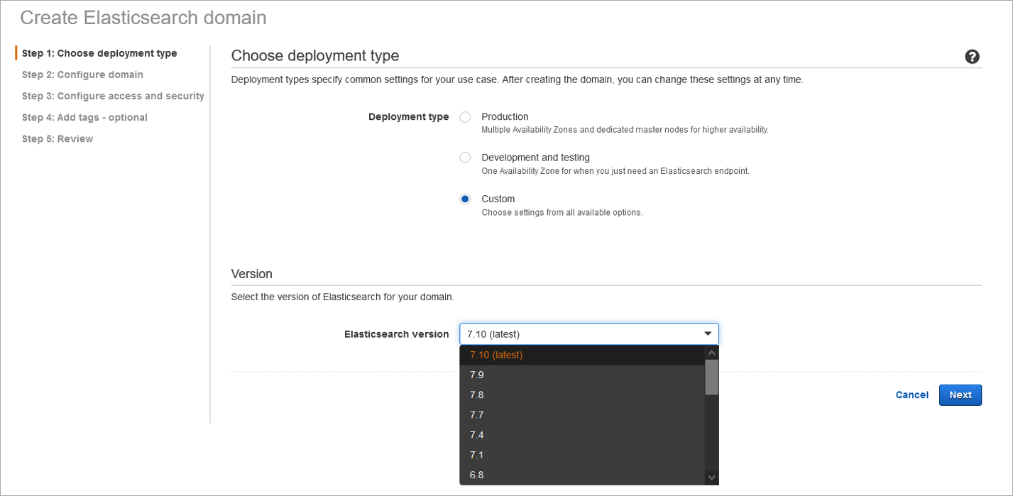Open Step 4: Add tags - optional
This screenshot has height=496, width=1013.
[84, 117]
